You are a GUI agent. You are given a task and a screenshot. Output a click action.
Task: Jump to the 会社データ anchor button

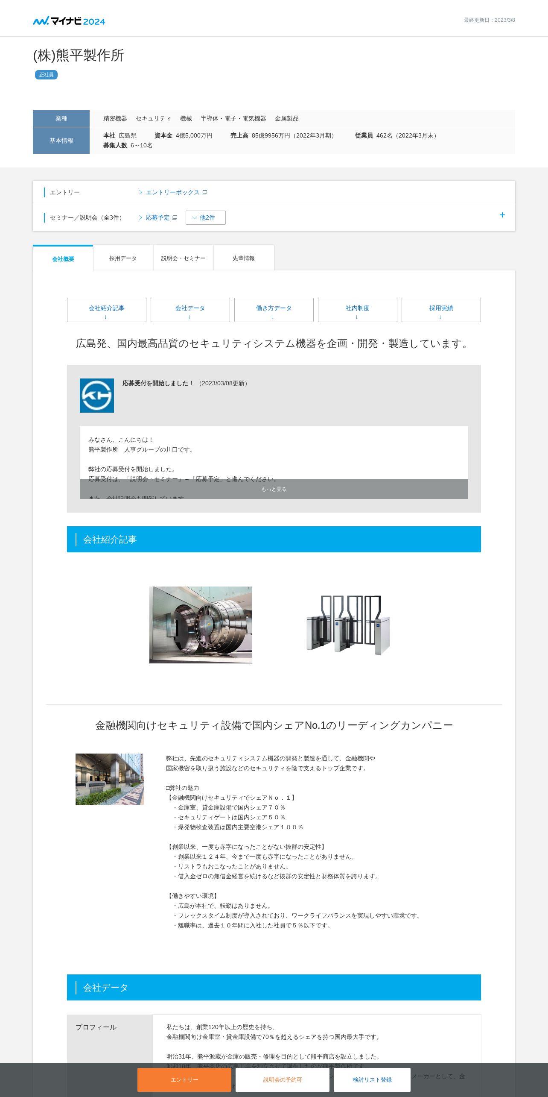[x=190, y=310]
